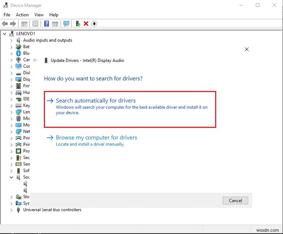Click the Forward arrow toolbar icon
The image size is (283, 234).
pos(13,24)
